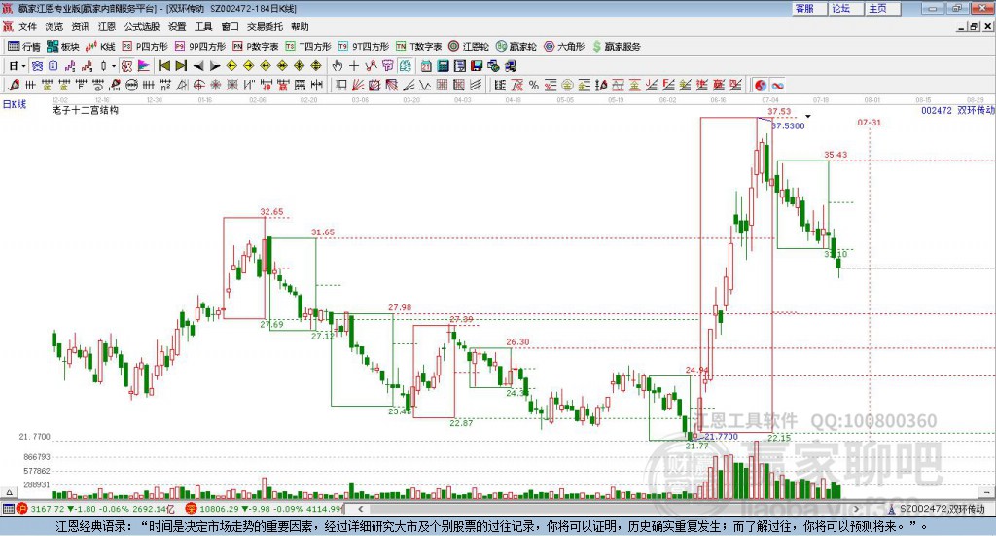This screenshot has width=996, height=536.
Task: Select the pencil drawing tool
Action: pos(14,85)
